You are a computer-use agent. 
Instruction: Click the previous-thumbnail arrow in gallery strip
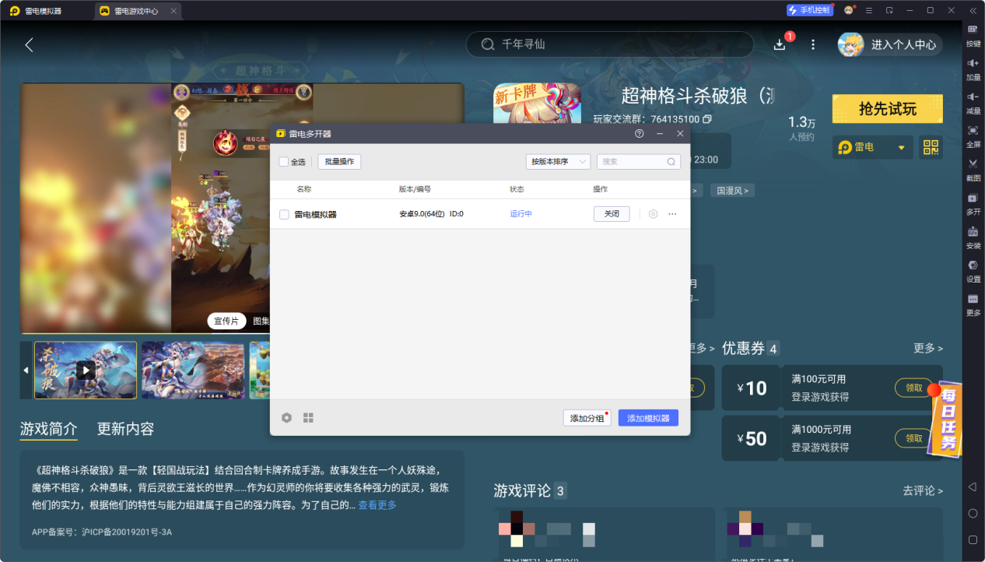[26, 371]
